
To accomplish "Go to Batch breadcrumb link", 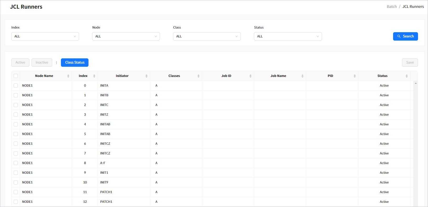I will coord(392,7).
